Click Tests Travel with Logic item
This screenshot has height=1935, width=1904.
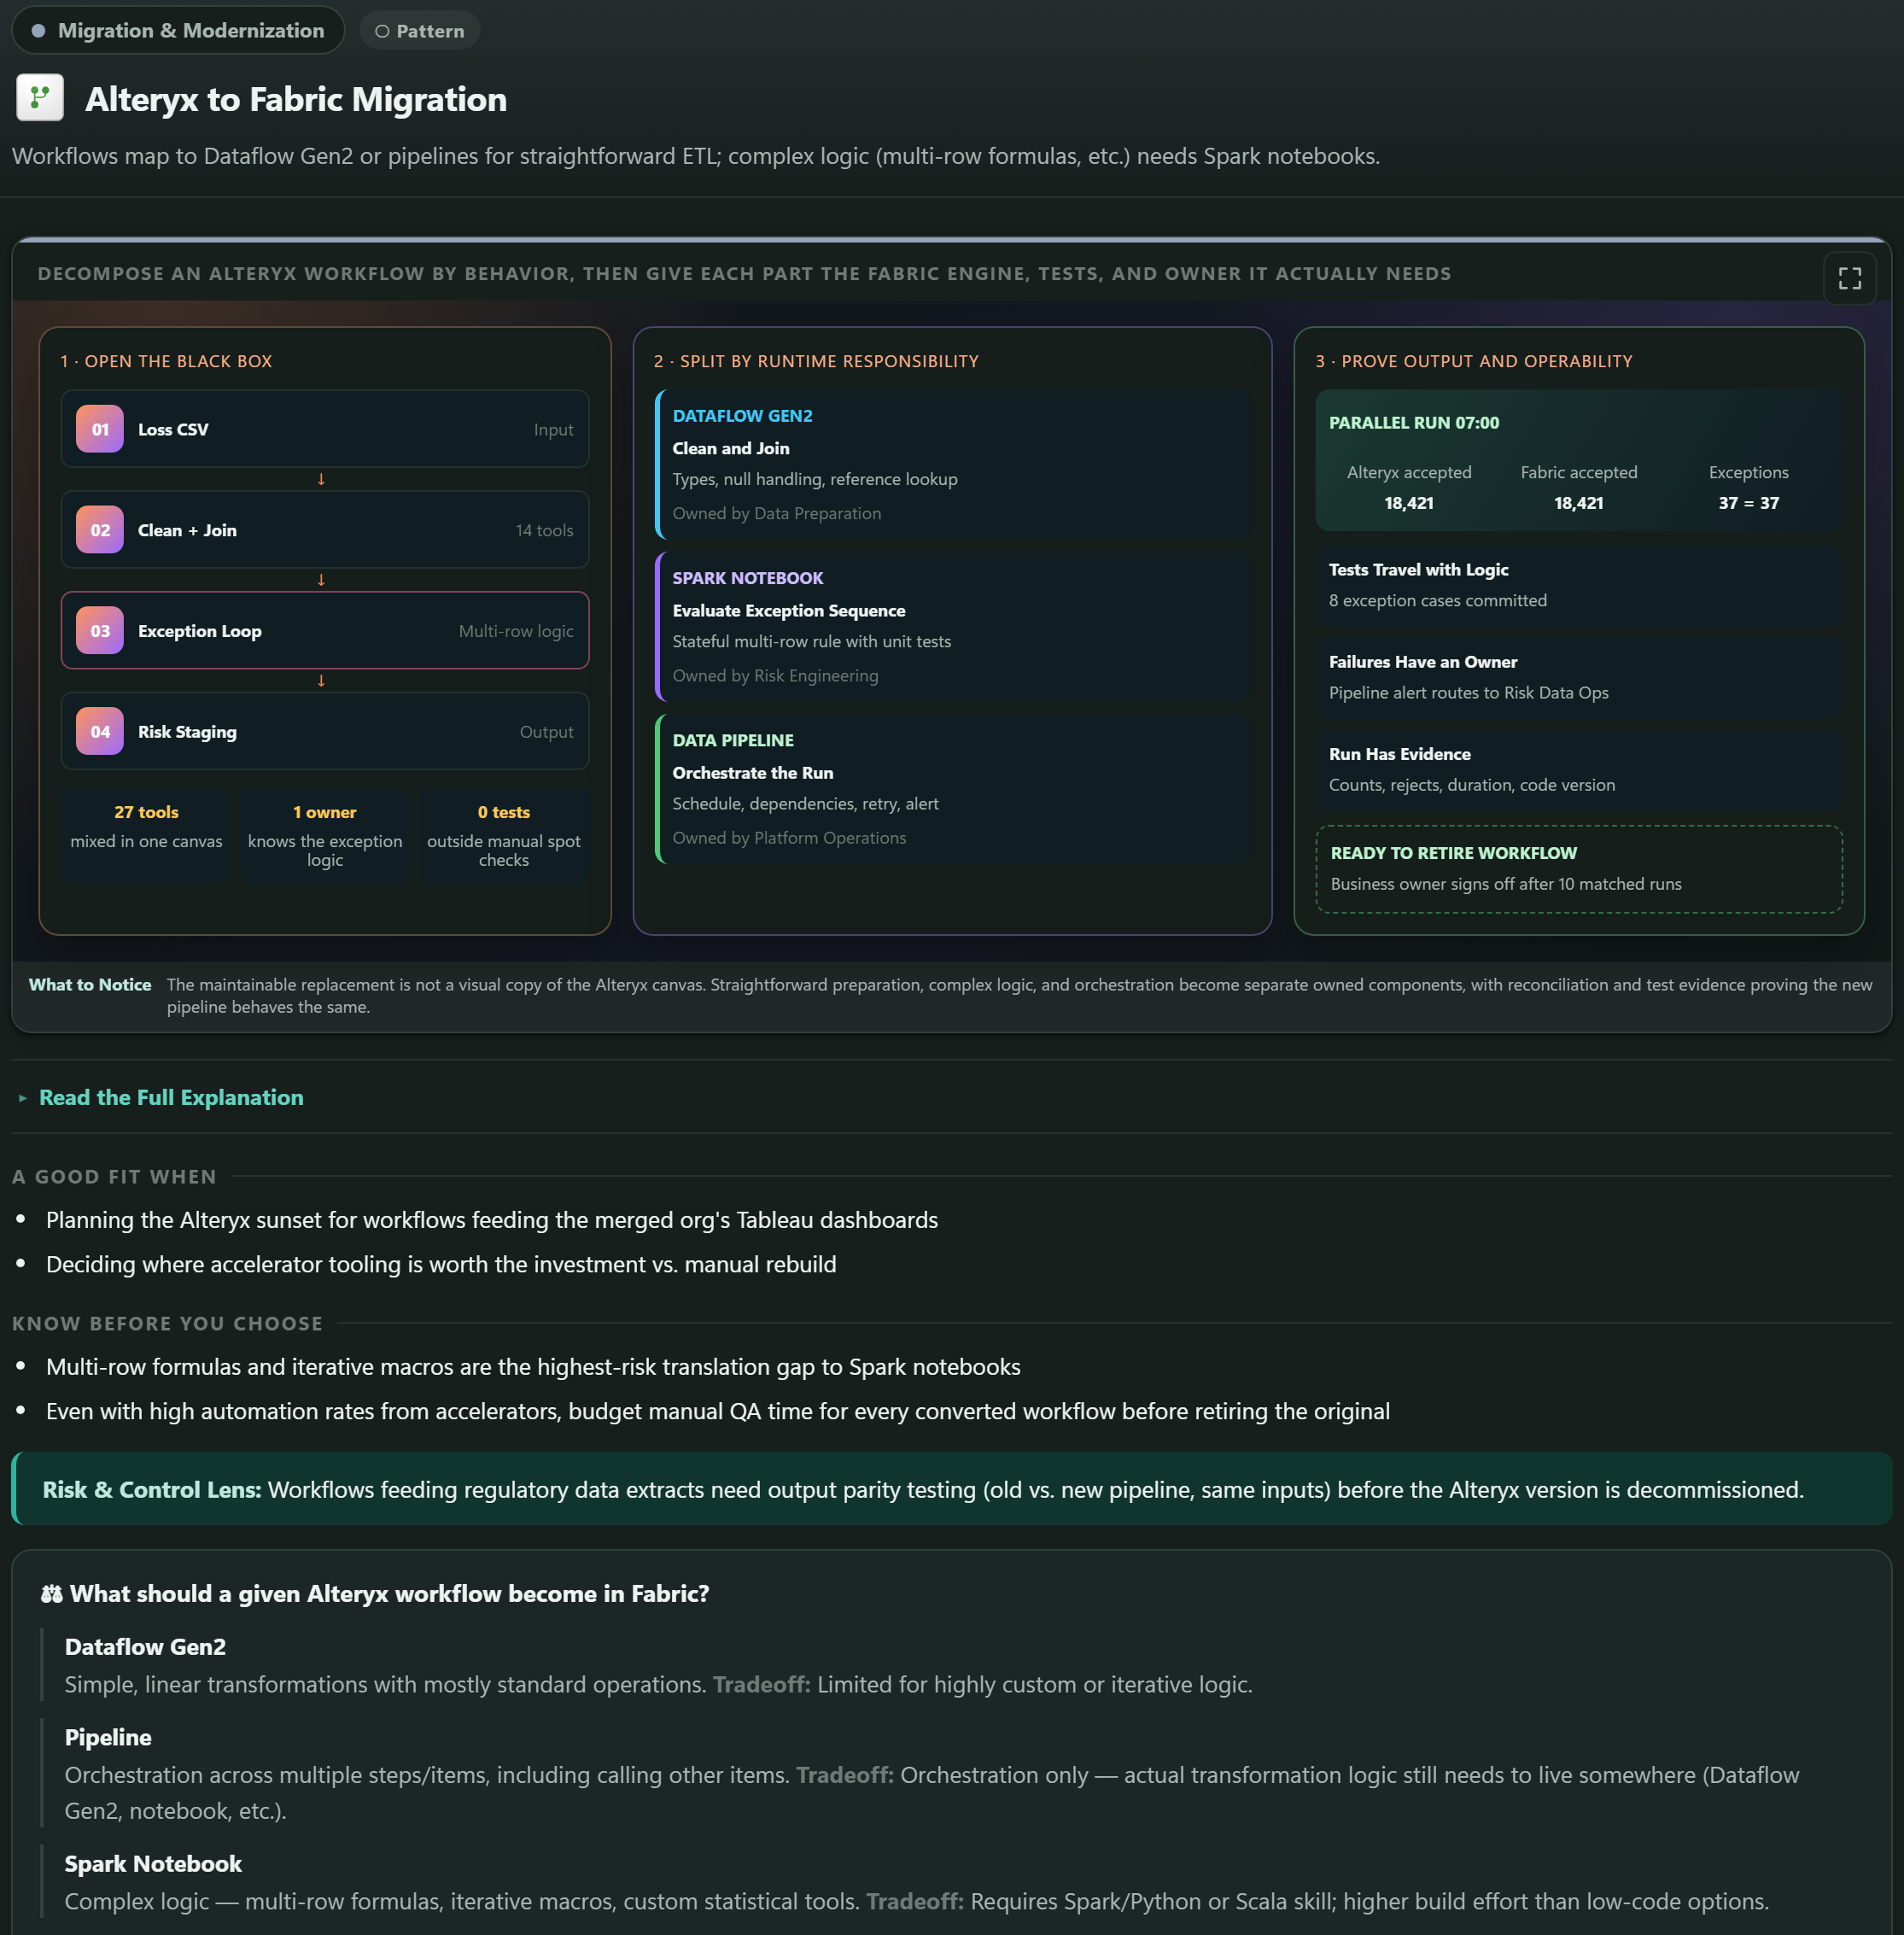[1579, 585]
